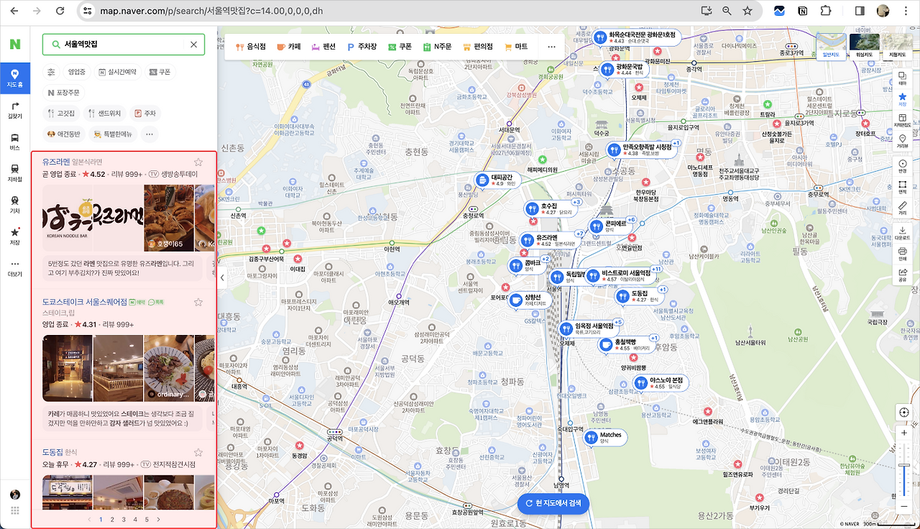The height and width of the screenshot is (529, 920).
Task: Collapse the search results side panel
Action: coord(222,277)
